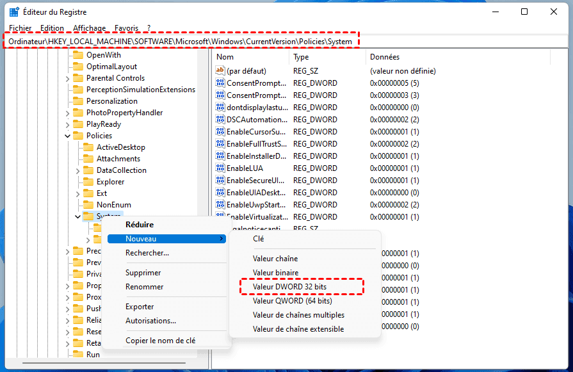Click the OpenWith folder icon
This screenshot has height=372, width=573.
click(78, 55)
